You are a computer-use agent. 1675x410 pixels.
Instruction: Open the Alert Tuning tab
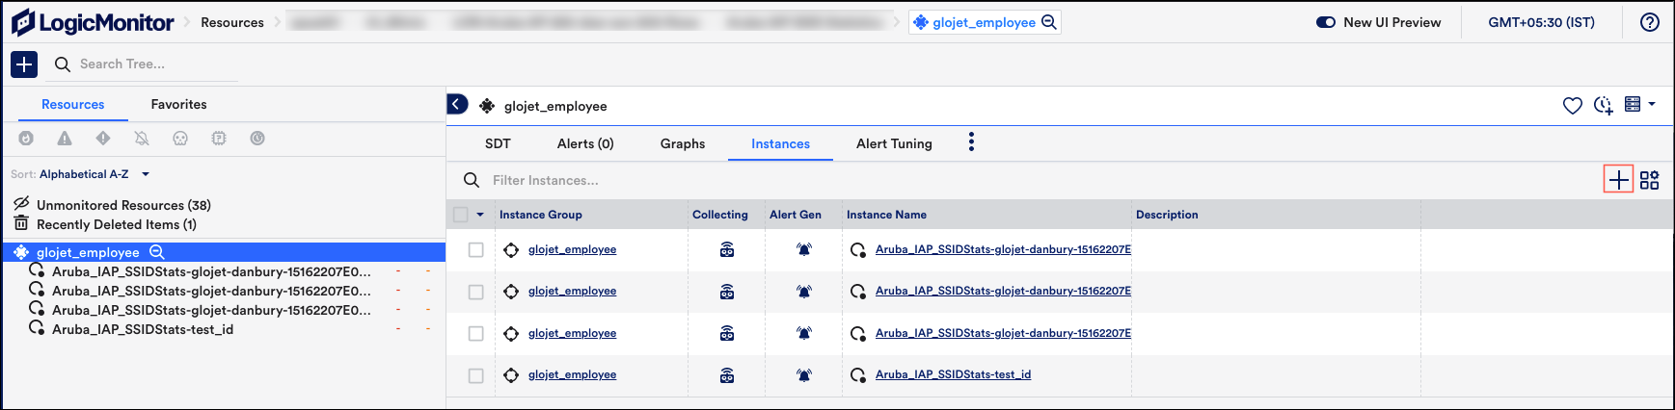pos(894,143)
